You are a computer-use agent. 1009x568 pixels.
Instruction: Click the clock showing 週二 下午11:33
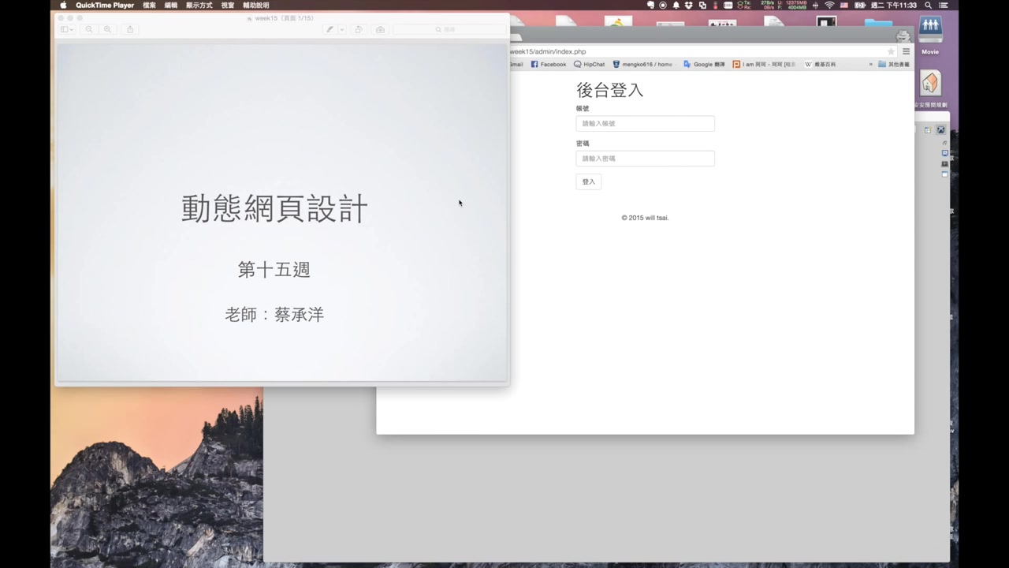[x=894, y=5]
